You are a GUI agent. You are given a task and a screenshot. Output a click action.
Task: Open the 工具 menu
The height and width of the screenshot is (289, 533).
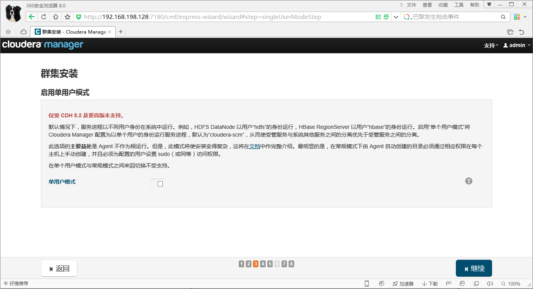(x=459, y=5)
